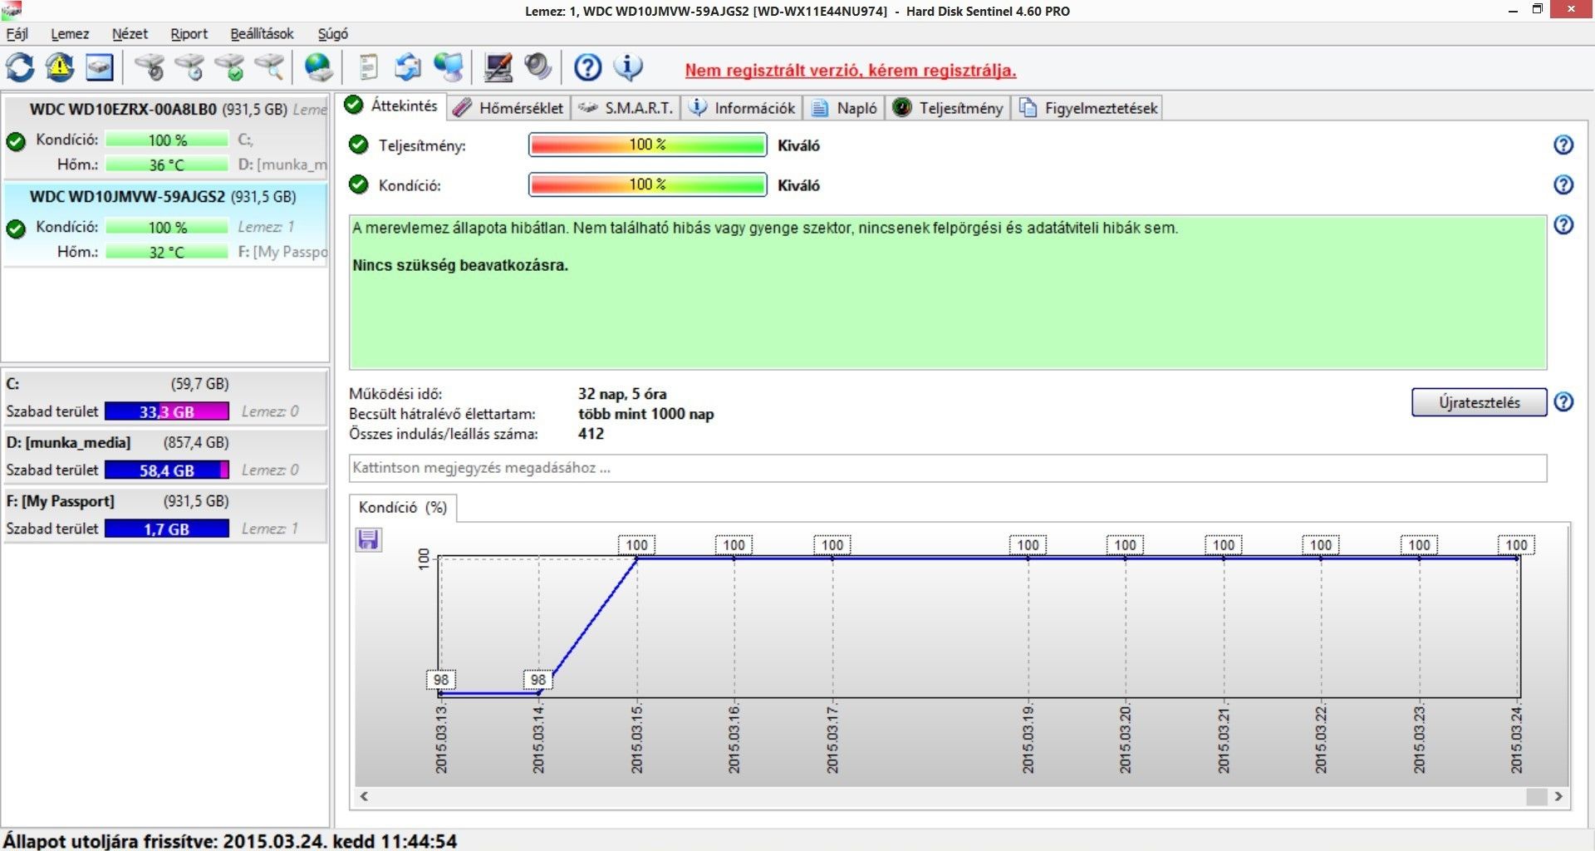1595x851 pixels.
Task: Click green check icon beside Teljesítmény label
Action: click(358, 145)
